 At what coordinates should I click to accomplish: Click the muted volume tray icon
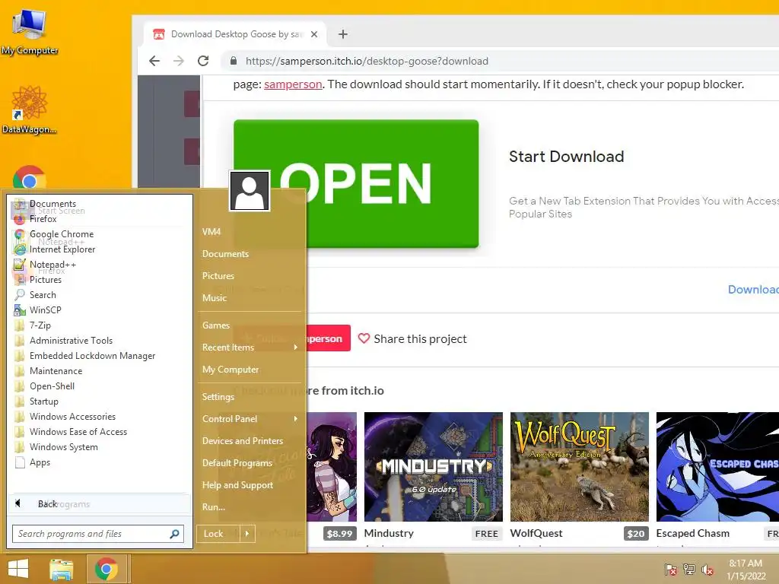tap(707, 570)
